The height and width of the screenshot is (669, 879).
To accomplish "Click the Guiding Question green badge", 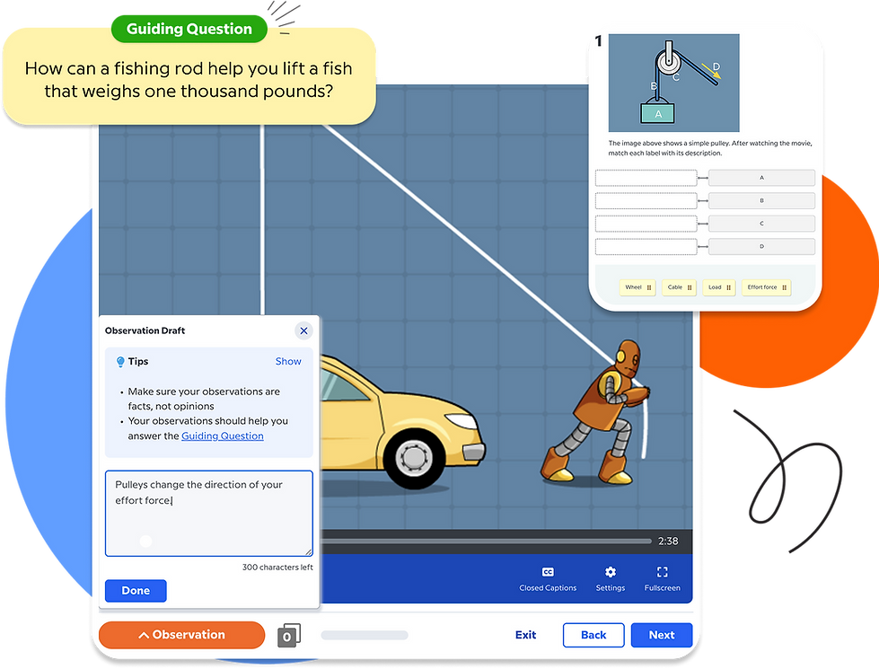I will 189,29.
